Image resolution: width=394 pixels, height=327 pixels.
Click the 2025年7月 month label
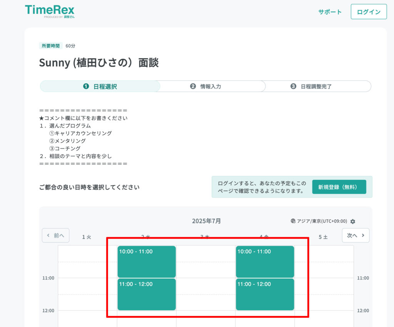(206, 221)
